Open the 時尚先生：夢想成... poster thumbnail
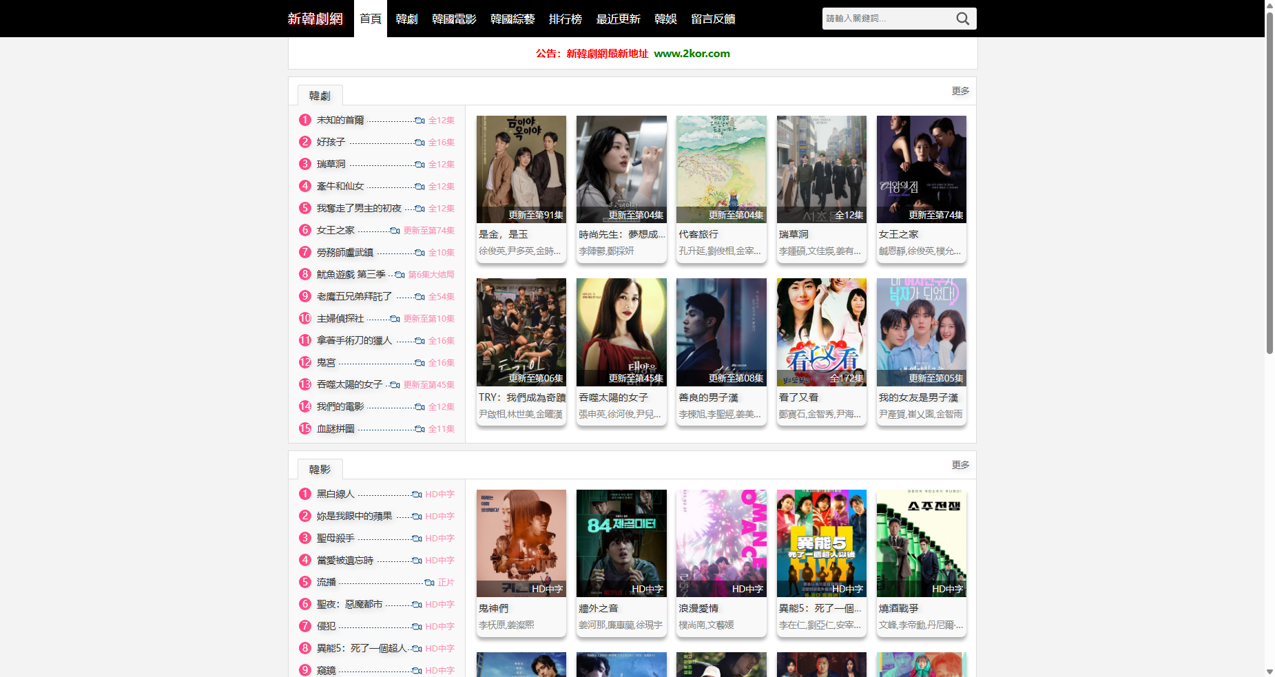The width and height of the screenshot is (1275, 677). [621, 169]
